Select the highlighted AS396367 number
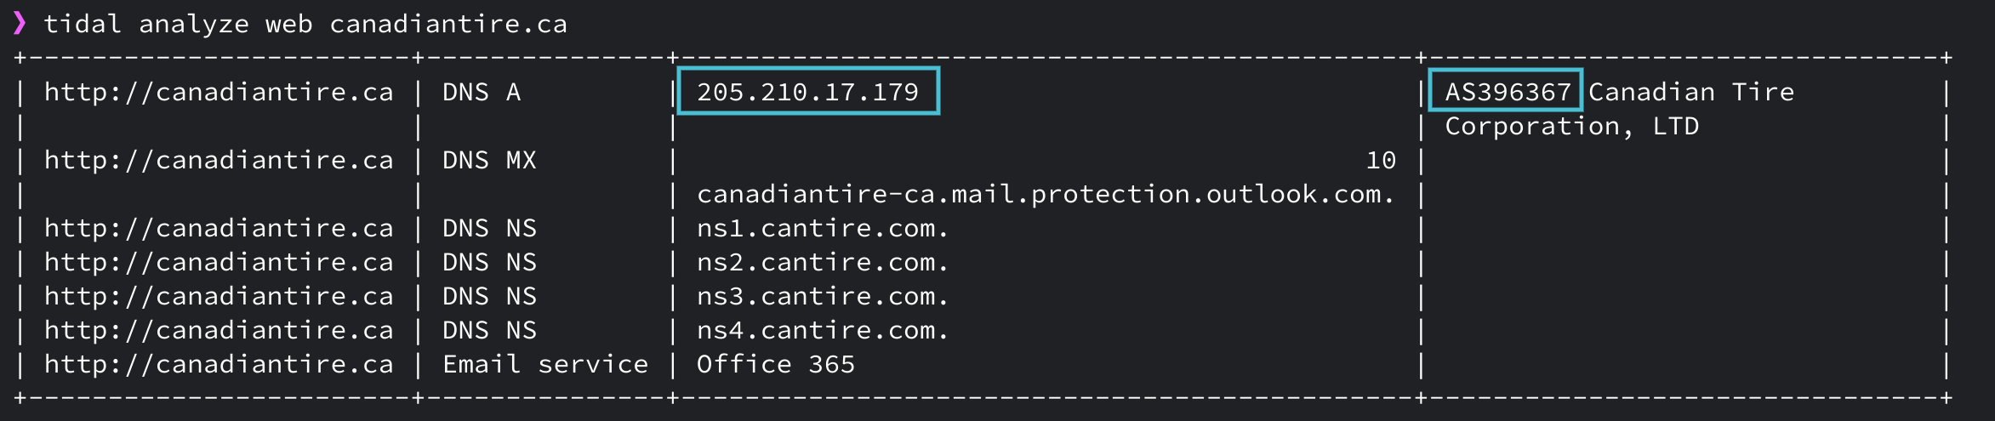 [1507, 92]
